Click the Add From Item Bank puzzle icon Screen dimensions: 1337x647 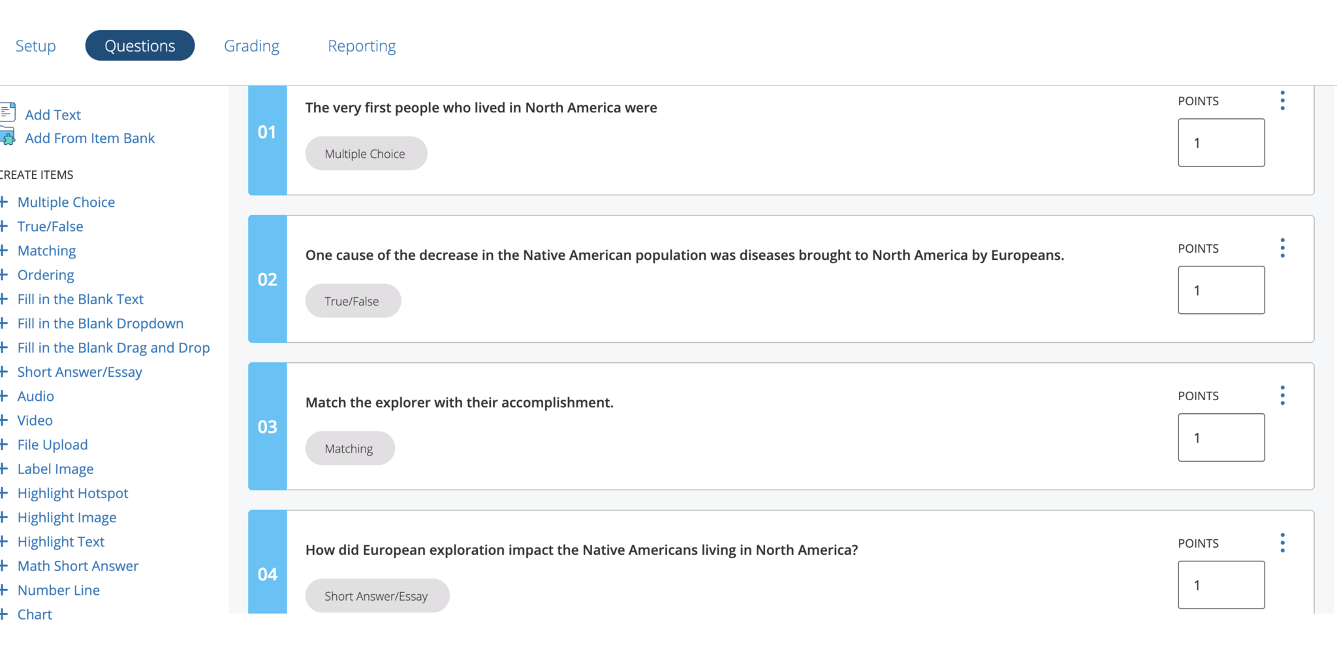8,137
